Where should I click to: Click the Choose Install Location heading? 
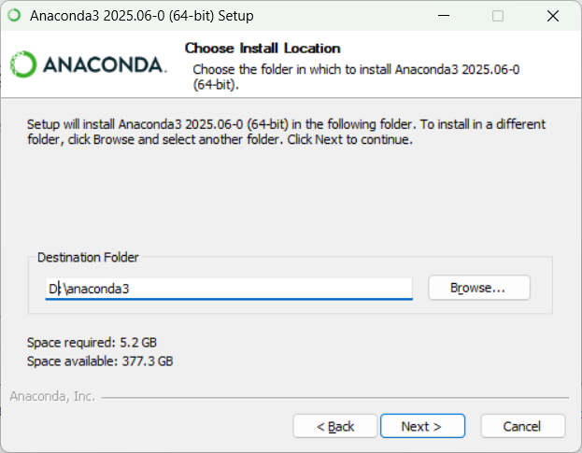click(263, 49)
